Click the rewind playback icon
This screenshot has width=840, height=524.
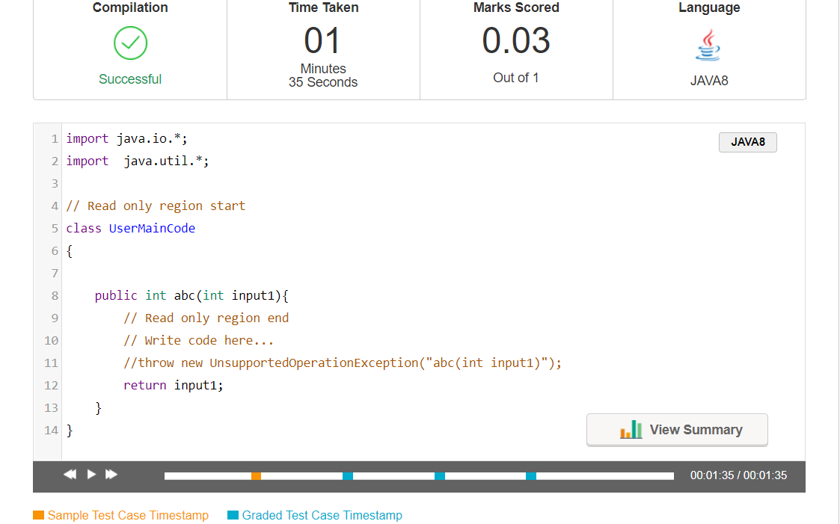click(70, 474)
